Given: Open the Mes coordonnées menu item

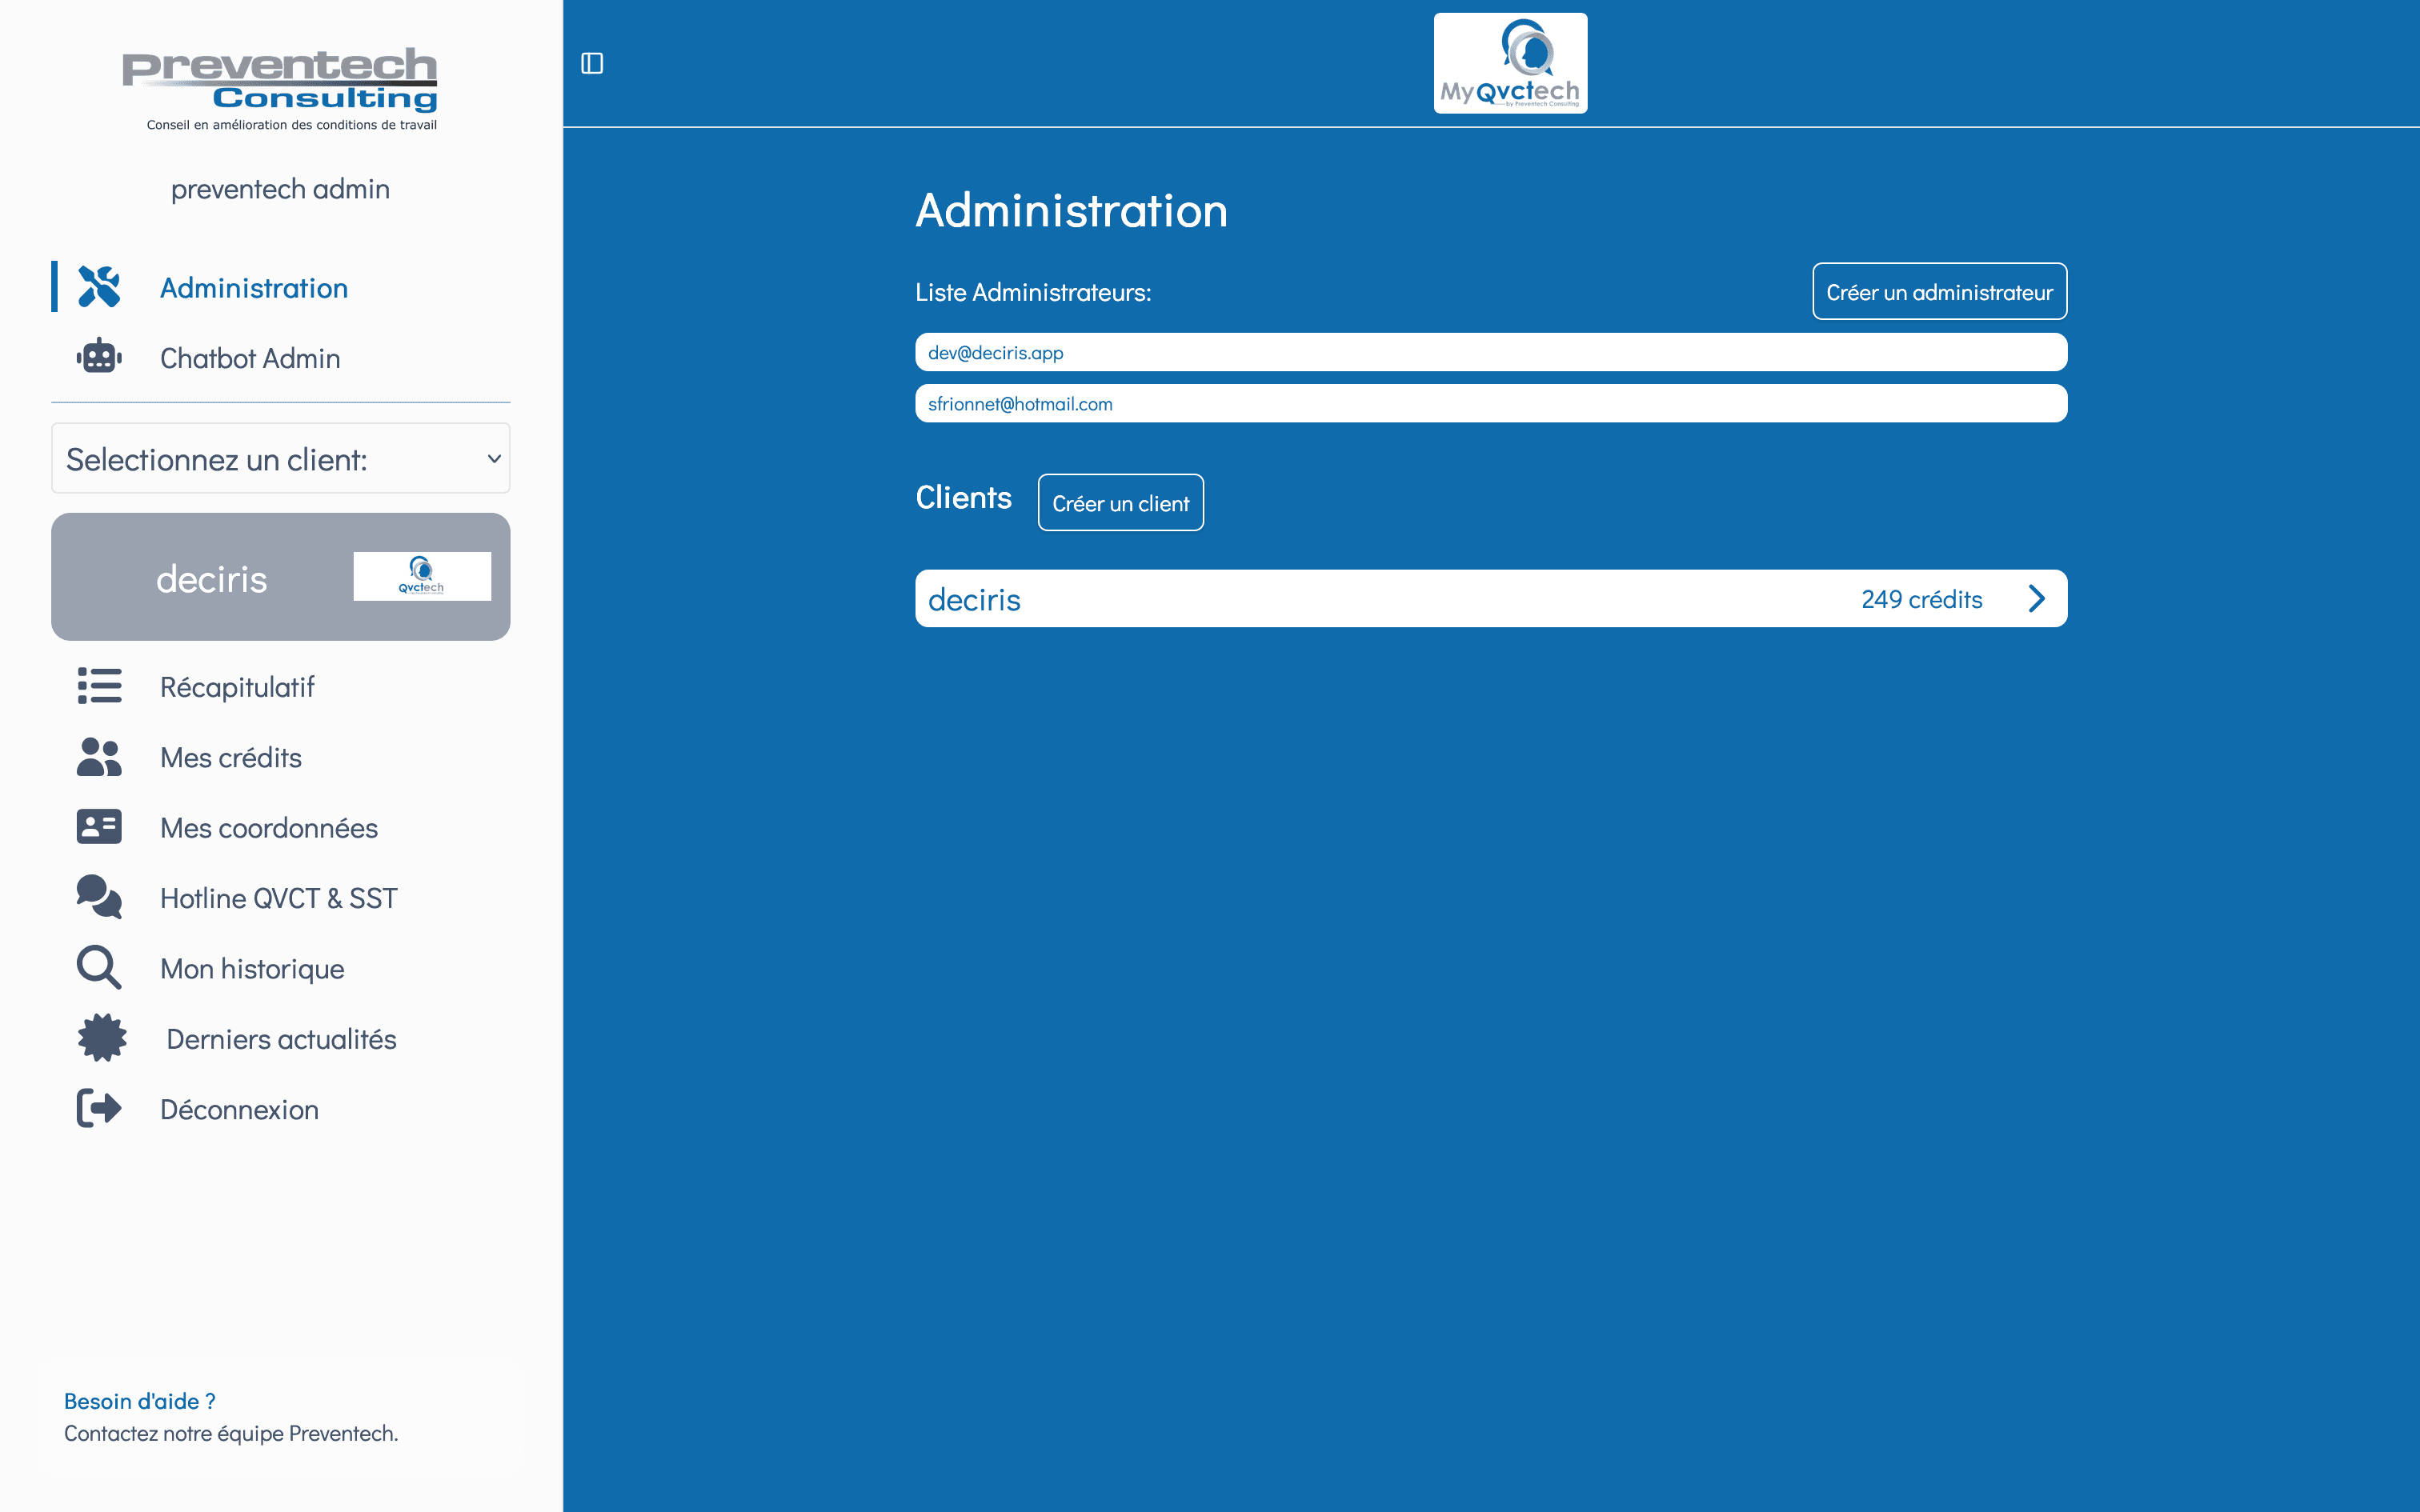Looking at the screenshot, I should (268, 828).
